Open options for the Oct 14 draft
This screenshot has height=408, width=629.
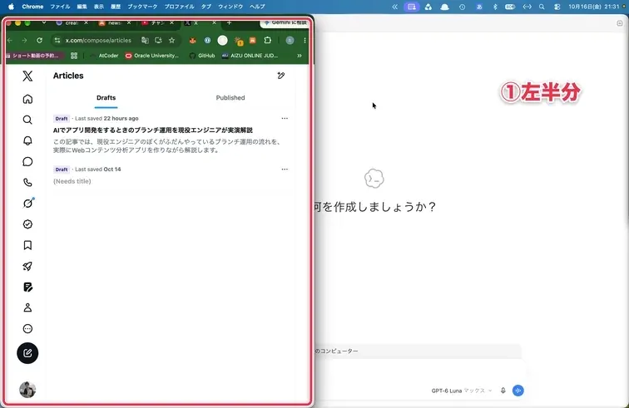click(x=285, y=170)
